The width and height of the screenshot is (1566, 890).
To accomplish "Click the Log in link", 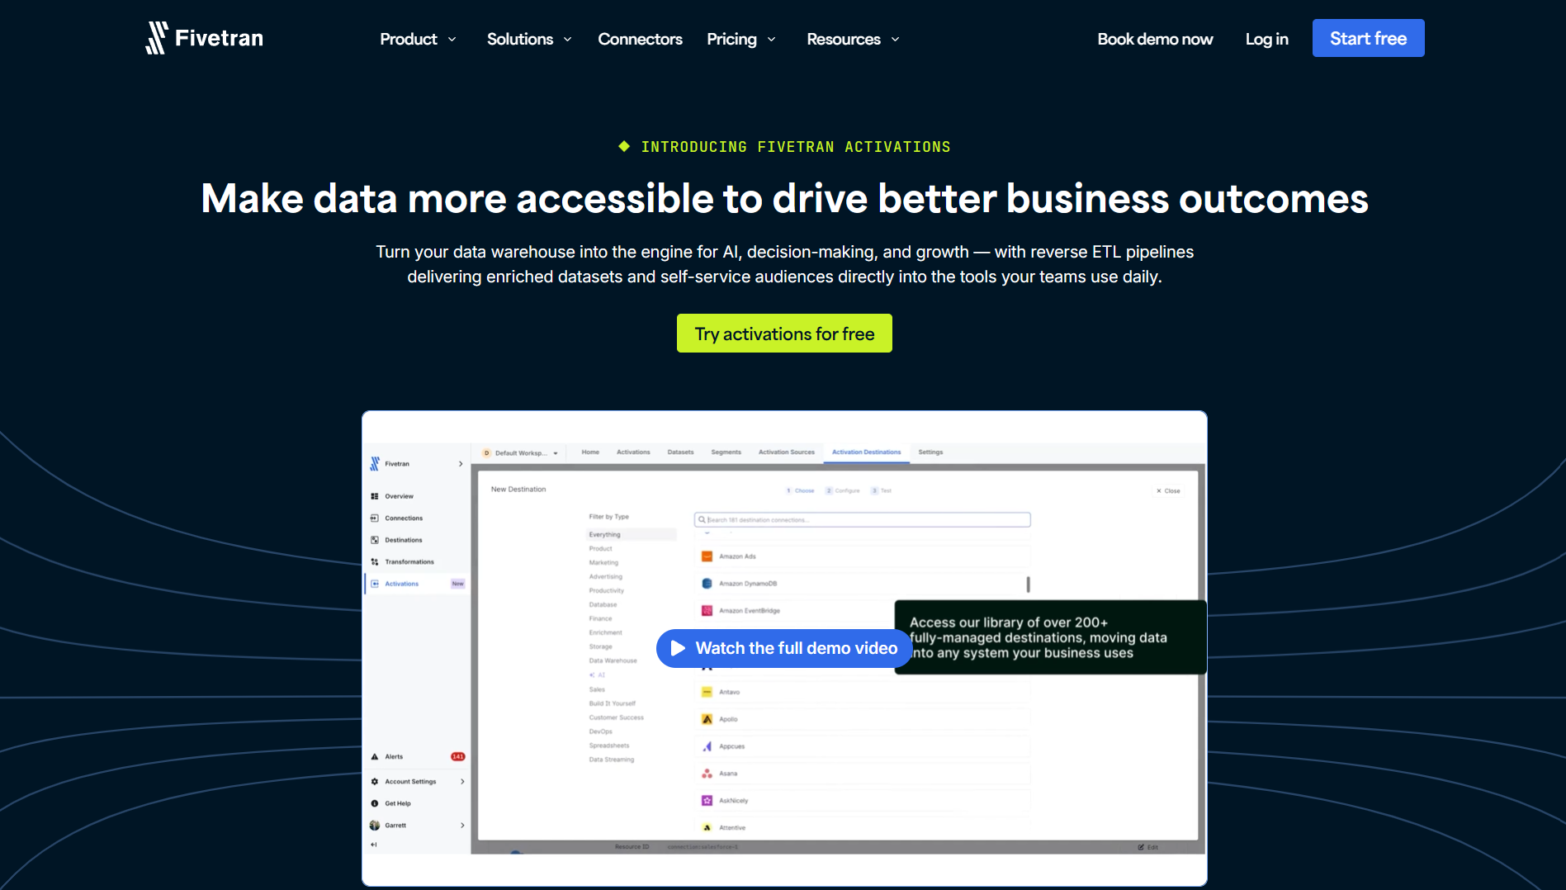I will pyautogui.click(x=1266, y=39).
